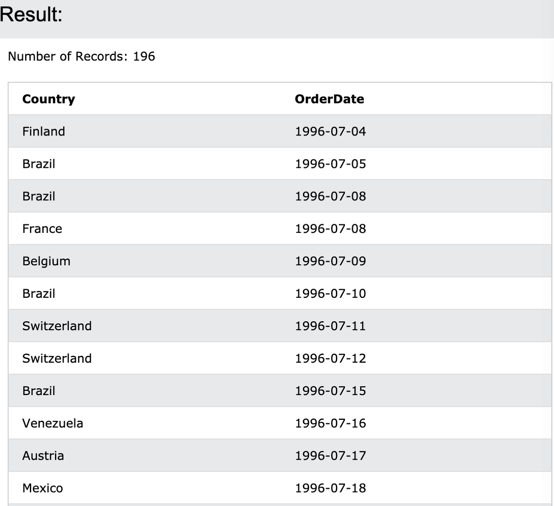The image size is (554, 506).
Task: Select the Austria country cell
Action: tap(43, 456)
